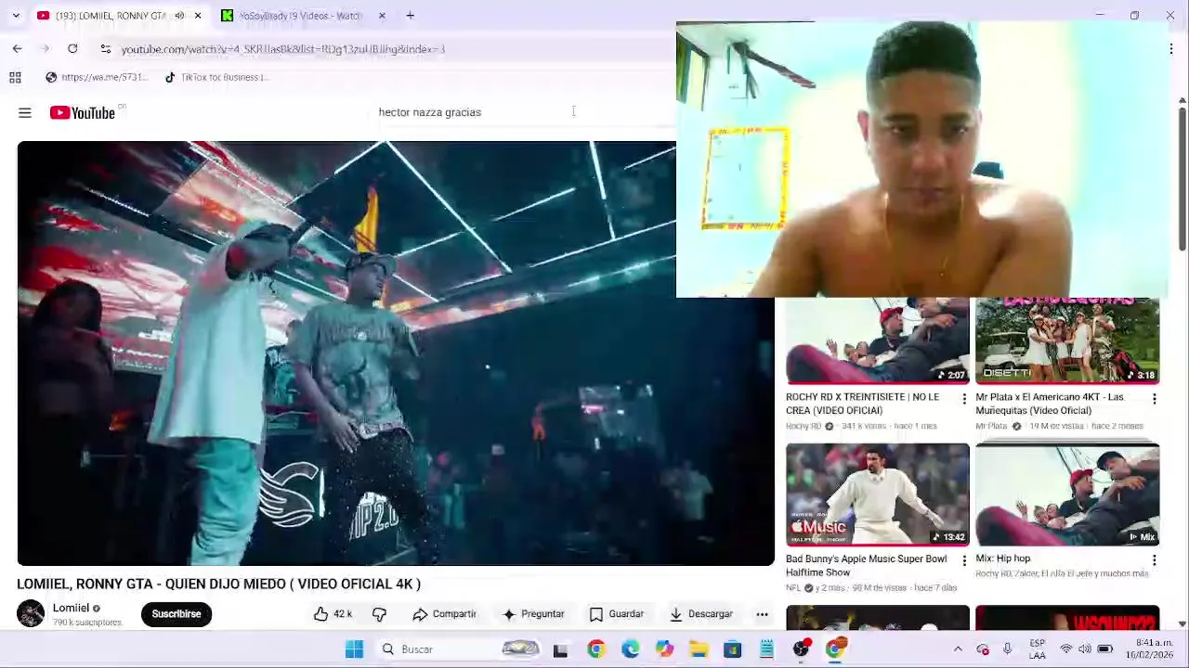Reload the YouTube page
The image size is (1189, 668).
[72, 48]
